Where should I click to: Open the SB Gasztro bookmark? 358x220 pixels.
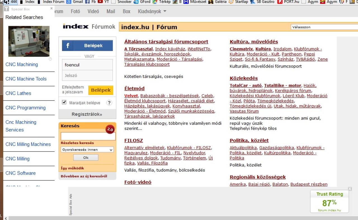(262, 2)
